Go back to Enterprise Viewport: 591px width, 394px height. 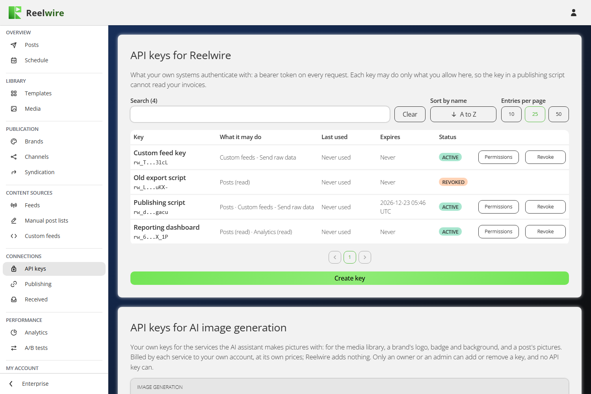(54, 384)
